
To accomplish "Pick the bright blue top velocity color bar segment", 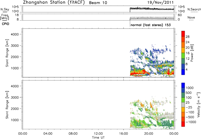I will [x=183, y=85].
